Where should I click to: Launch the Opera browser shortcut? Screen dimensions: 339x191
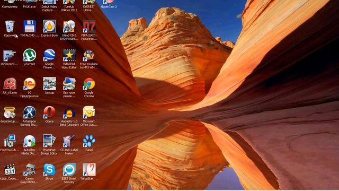click(x=49, y=112)
